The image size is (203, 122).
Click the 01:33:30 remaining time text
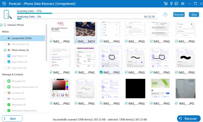149,17
